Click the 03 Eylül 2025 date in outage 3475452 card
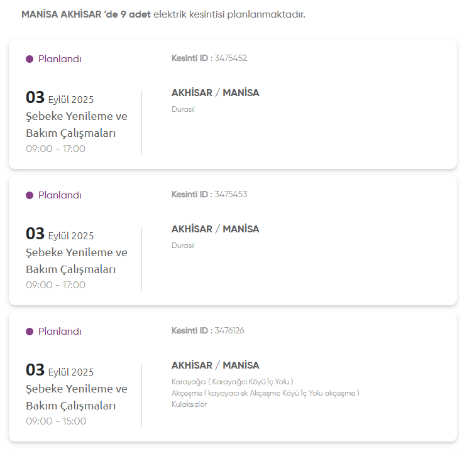Screen dimensions: 467x449 coord(60,98)
